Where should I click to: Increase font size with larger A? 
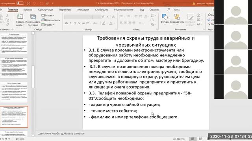(x=103, y=16)
